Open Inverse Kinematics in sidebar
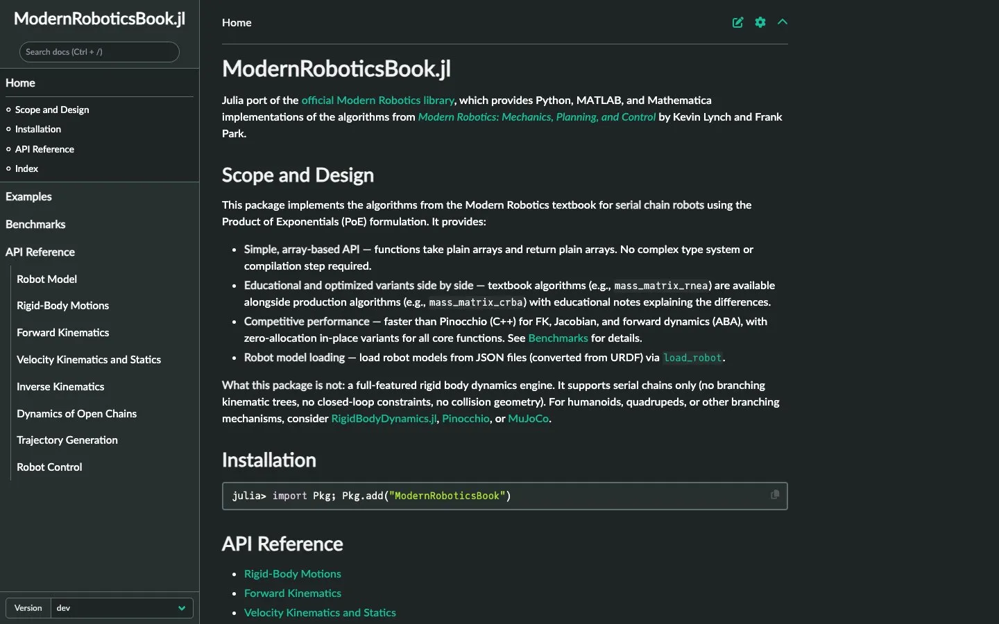Viewport: 999px width, 624px height. 60,387
